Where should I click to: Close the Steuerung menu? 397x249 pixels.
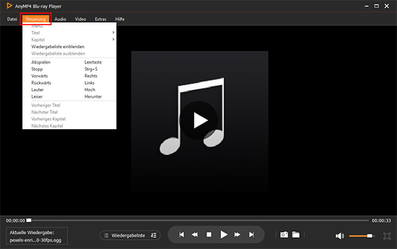click(x=36, y=19)
